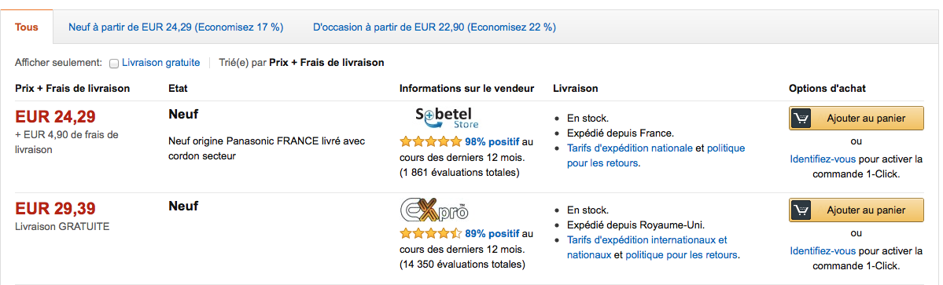Viewport: 943px width, 285px height.
Task: Open the Sobetel Store seller logo
Action: 444,118
